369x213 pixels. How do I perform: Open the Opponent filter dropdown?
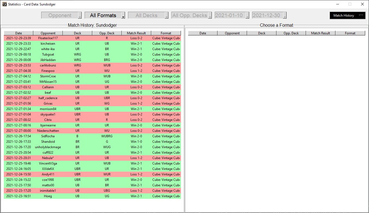click(x=61, y=15)
